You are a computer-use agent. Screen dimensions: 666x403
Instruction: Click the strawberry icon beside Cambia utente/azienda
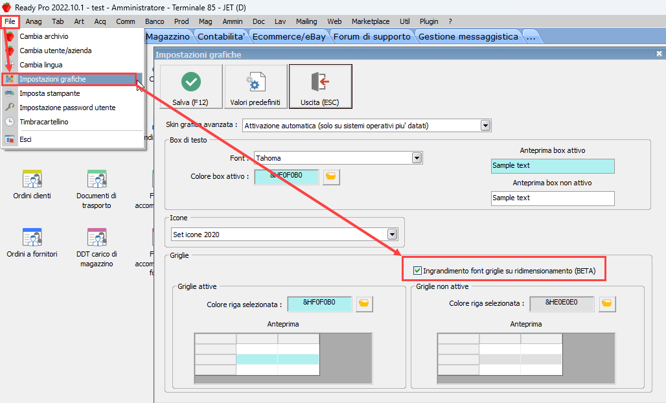tap(10, 51)
